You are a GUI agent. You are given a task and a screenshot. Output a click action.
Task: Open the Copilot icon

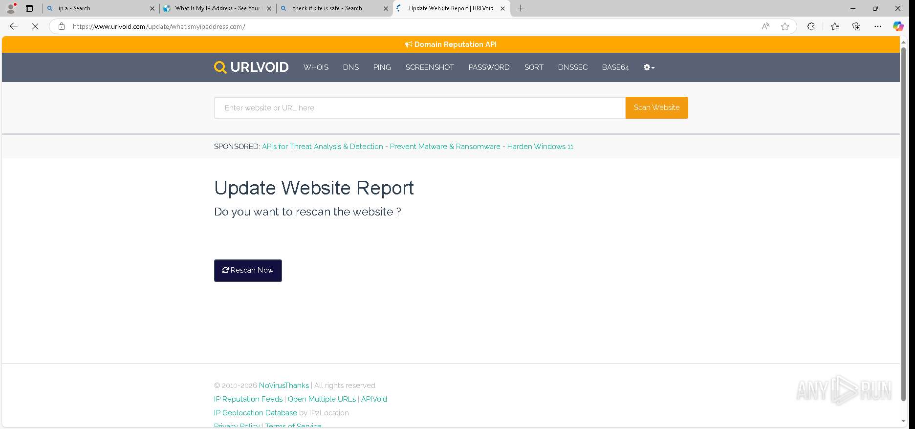tap(898, 26)
